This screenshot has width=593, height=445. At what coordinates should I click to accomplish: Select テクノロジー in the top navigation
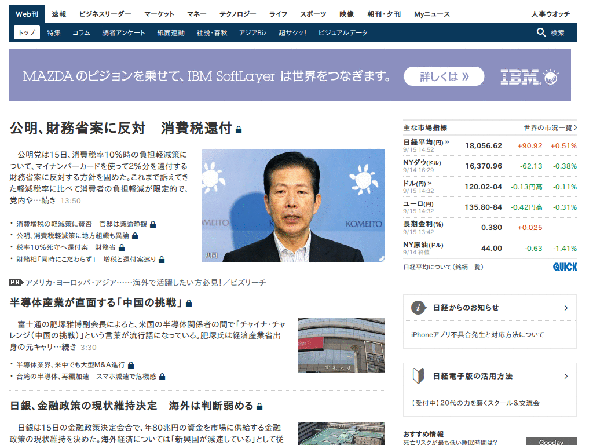pos(235,13)
